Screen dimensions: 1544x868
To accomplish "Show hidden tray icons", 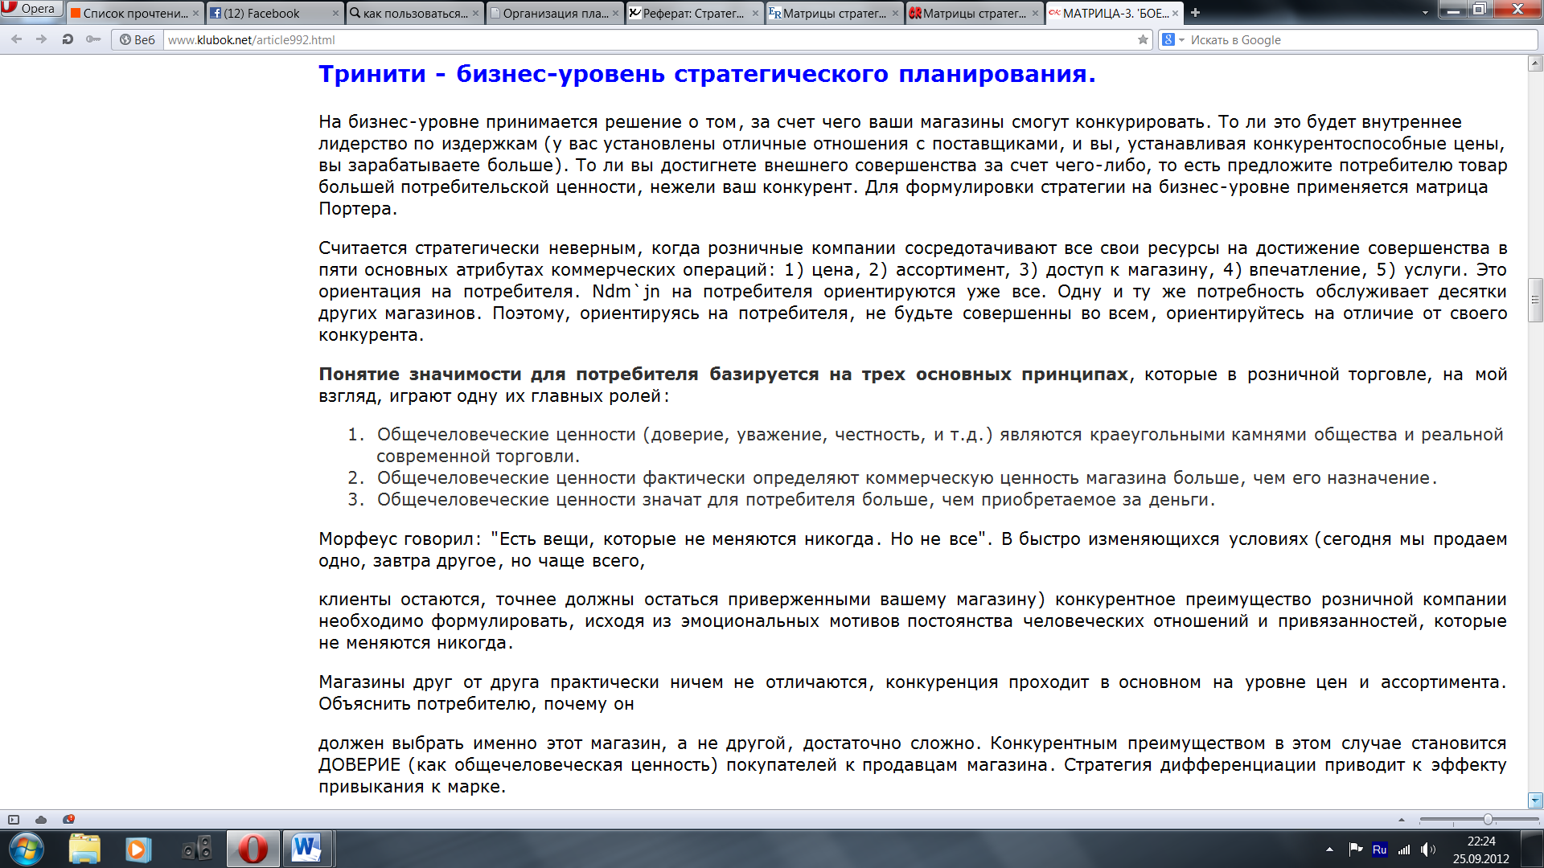I will 1329,850.
